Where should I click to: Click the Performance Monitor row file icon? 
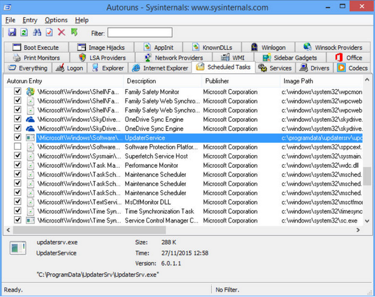pos(30,165)
